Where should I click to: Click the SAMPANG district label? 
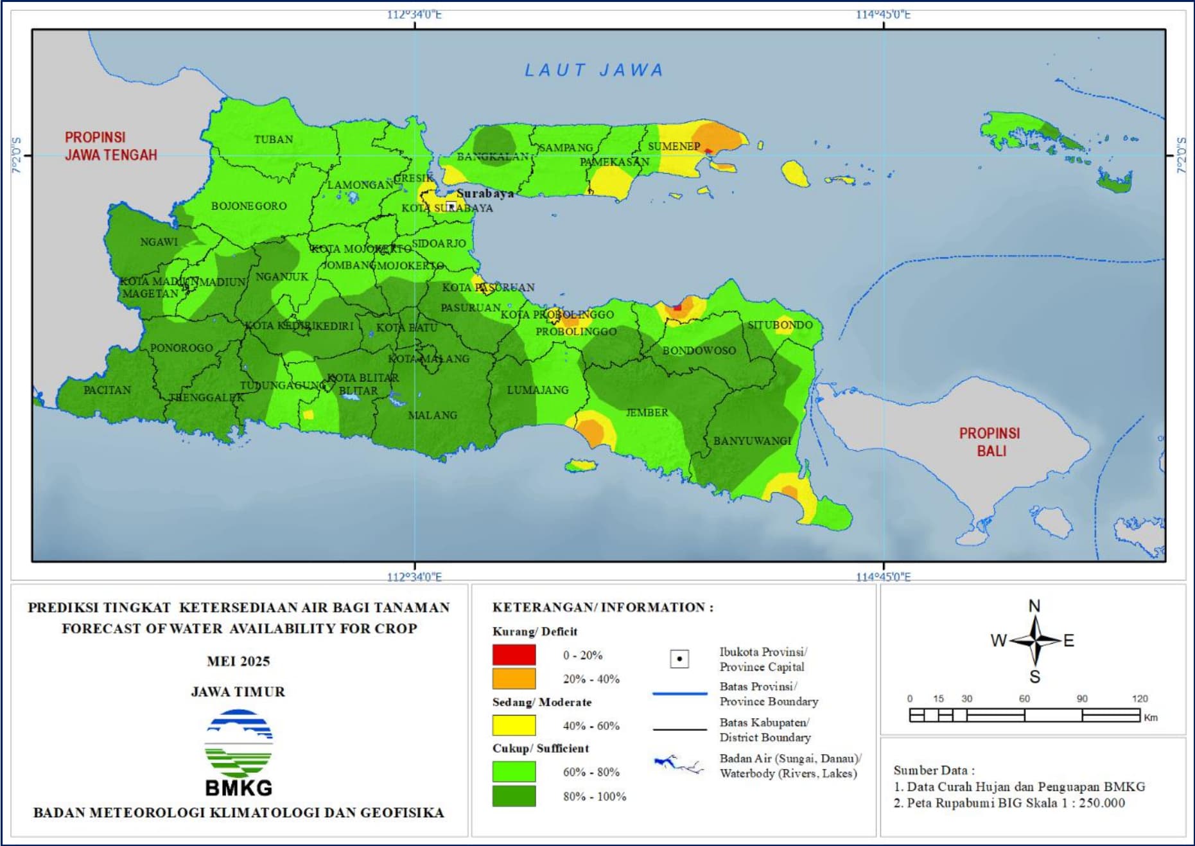[x=566, y=148]
